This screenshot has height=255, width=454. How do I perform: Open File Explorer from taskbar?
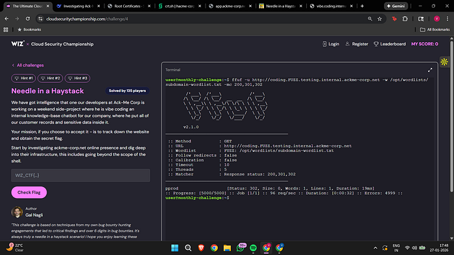[x=227, y=248]
